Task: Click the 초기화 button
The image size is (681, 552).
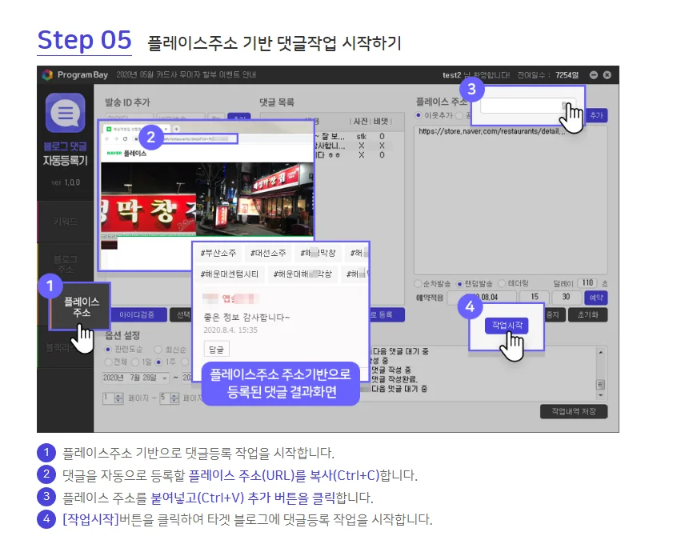Action: click(587, 314)
